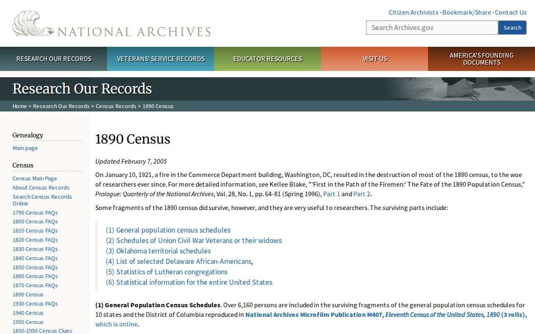Open 1800 Census FAQs link
The image size is (535, 334).
[x=35, y=221]
